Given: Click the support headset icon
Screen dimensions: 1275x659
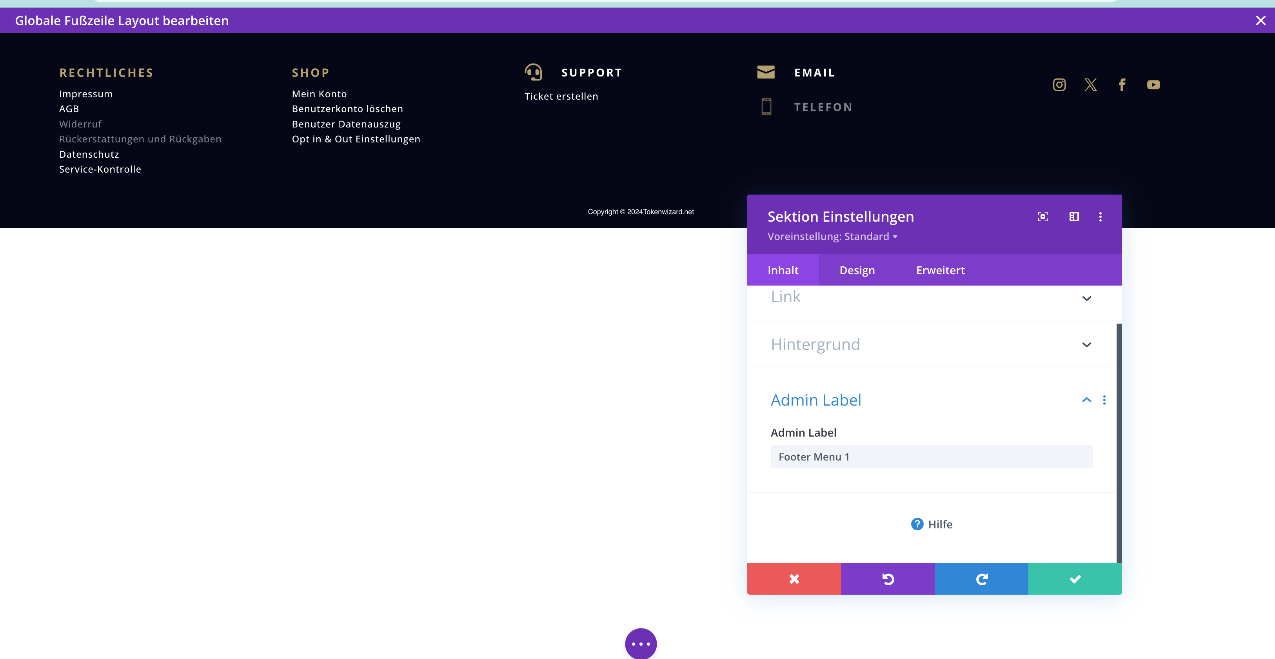Looking at the screenshot, I should coord(533,72).
